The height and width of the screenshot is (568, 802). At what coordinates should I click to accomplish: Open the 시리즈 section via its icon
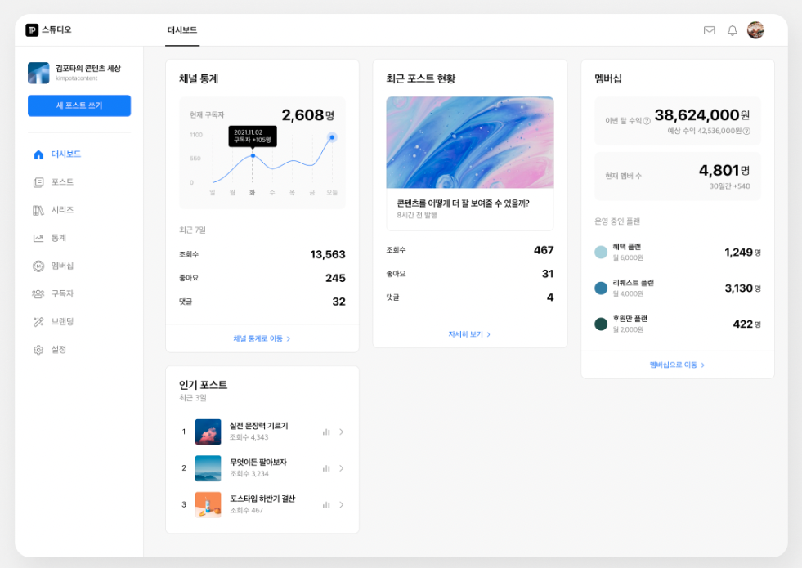click(x=38, y=210)
